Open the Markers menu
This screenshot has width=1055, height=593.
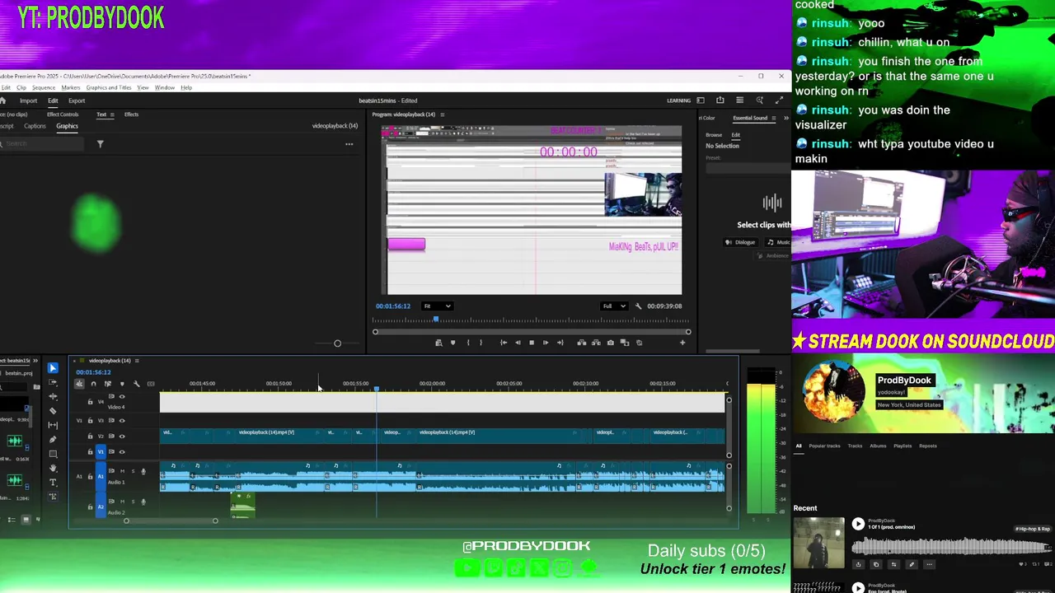point(71,87)
